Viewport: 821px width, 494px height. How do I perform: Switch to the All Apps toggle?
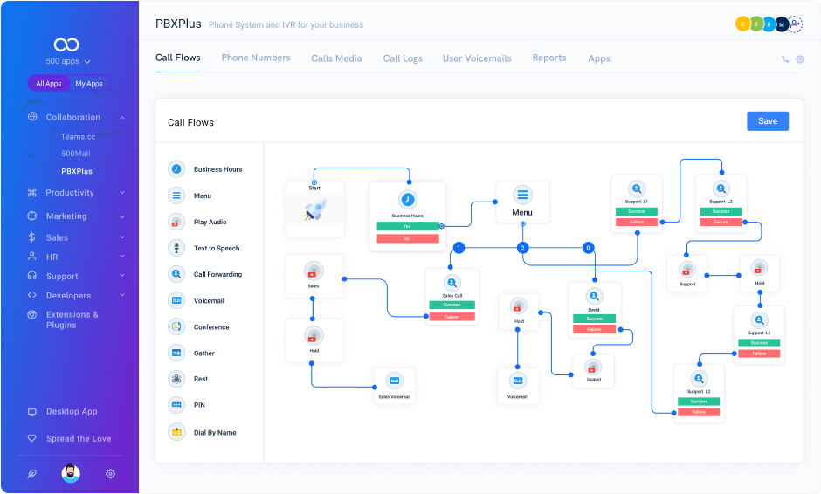tap(49, 84)
